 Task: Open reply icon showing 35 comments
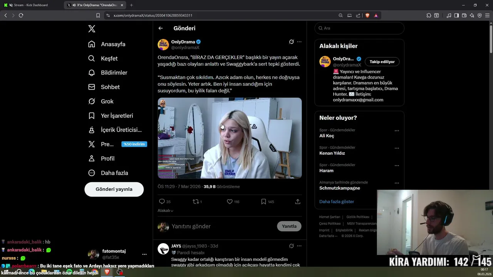point(162,202)
